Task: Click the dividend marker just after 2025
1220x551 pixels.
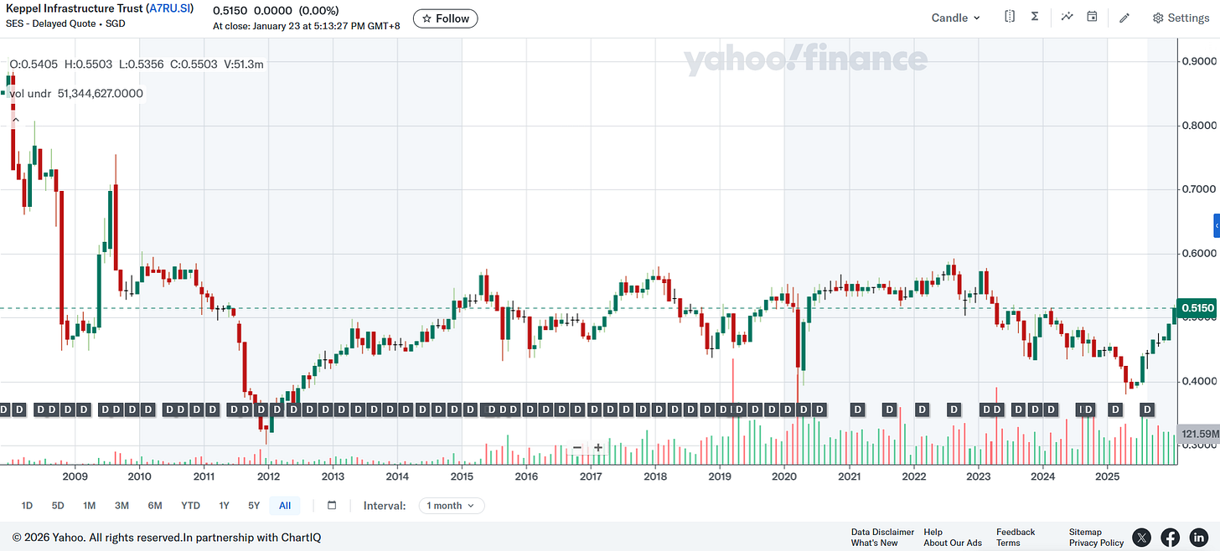Action: 1115,409
